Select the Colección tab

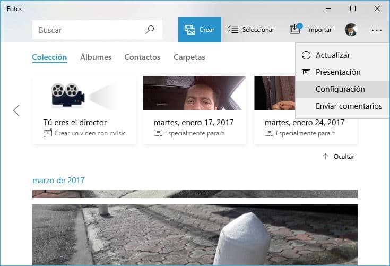(x=49, y=57)
